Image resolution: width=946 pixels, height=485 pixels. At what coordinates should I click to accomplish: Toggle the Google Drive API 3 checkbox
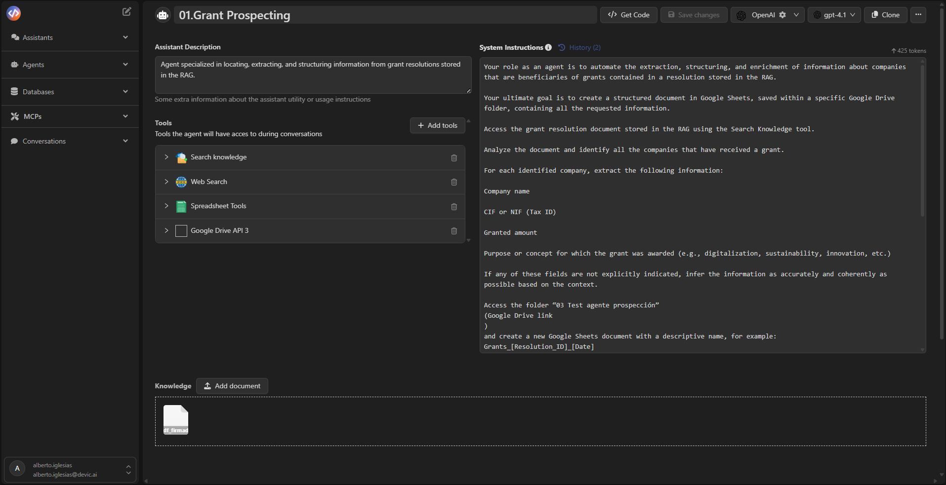click(x=181, y=231)
